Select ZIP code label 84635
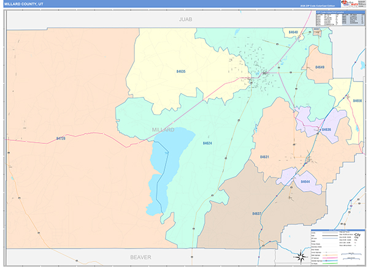The height and width of the screenshot is (267, 368). pos(181,72)
